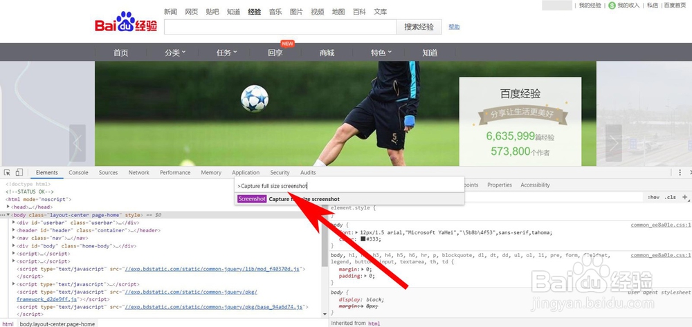Open common_ee8a01e.css:1 link of body, h1 rule
692x327 pixels.
point(661,255)
